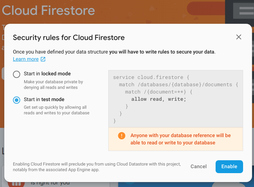Viewport: 254px width, 187px height.
Task: Click the external link icon beside Learn more
Action: click(43, 59)
